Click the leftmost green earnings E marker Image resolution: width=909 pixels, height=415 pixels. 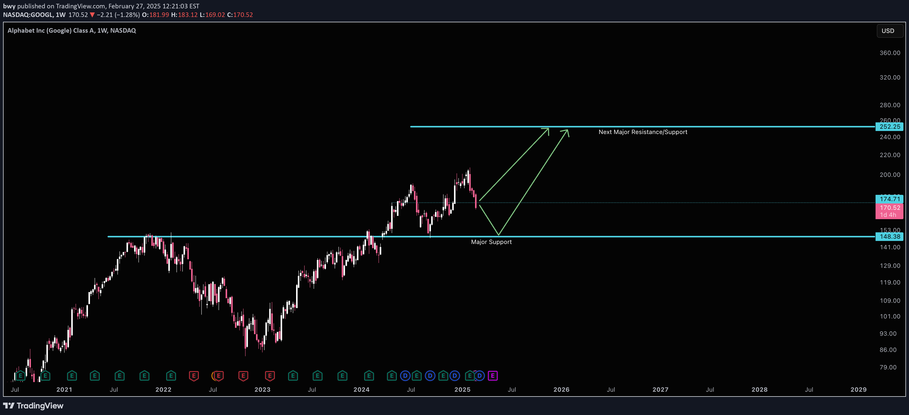coord(21,376)
